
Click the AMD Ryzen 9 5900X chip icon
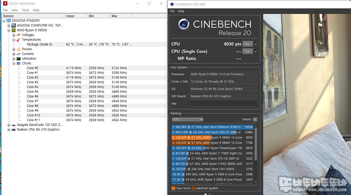[13, 30]
